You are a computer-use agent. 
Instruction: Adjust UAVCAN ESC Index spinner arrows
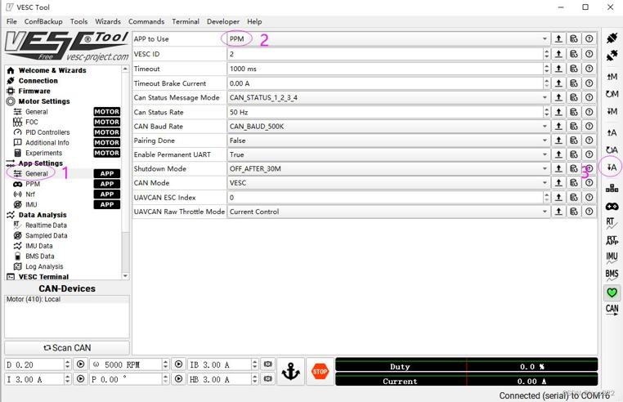547,197
